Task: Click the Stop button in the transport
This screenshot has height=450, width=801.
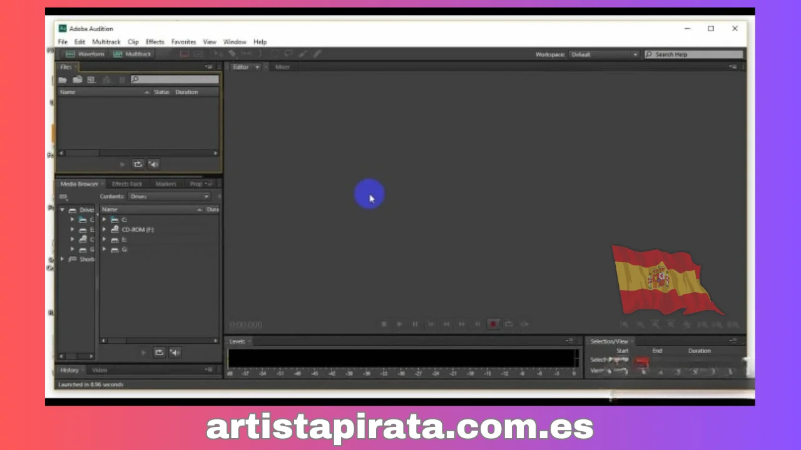Action: pyautogui.click(x=384, y=324)
